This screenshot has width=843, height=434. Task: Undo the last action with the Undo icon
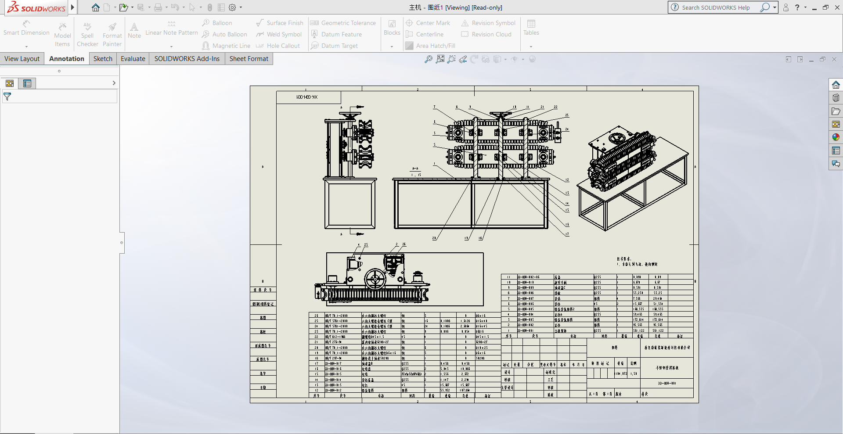tap(175, 7)
